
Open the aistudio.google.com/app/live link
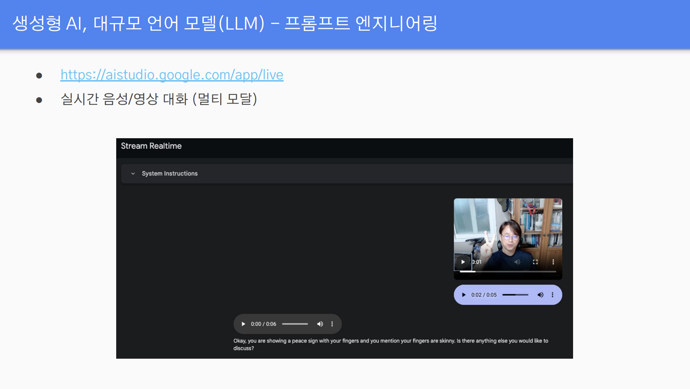coord(172,75)
